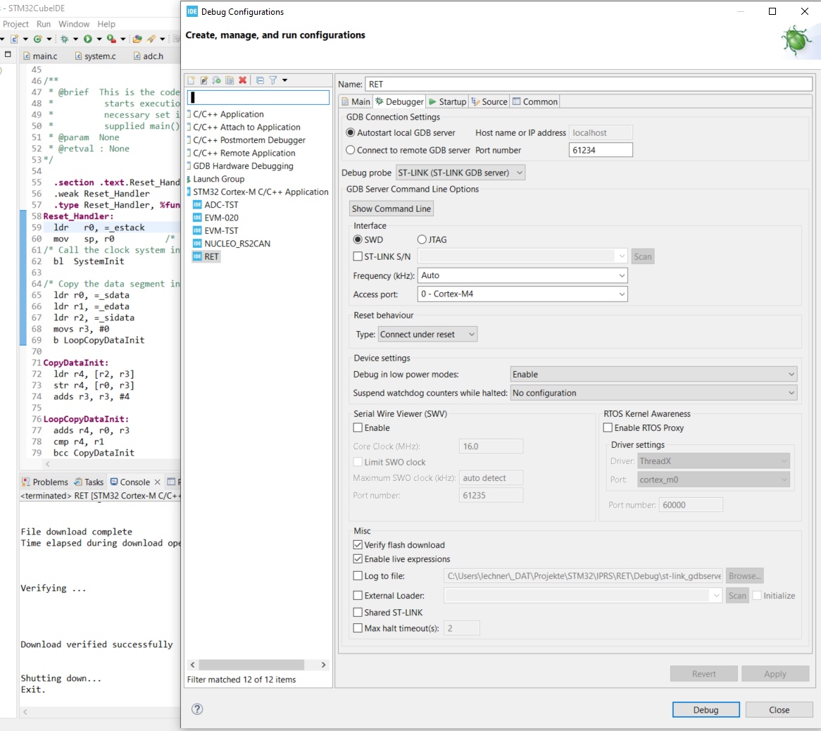This screenshot has height=731, width=821.
Task: Click the New C++ class icon
Action: (x=38, y=39)
